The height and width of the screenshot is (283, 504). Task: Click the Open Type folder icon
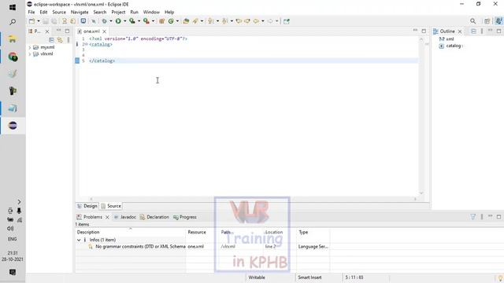(x=186, y=21)
